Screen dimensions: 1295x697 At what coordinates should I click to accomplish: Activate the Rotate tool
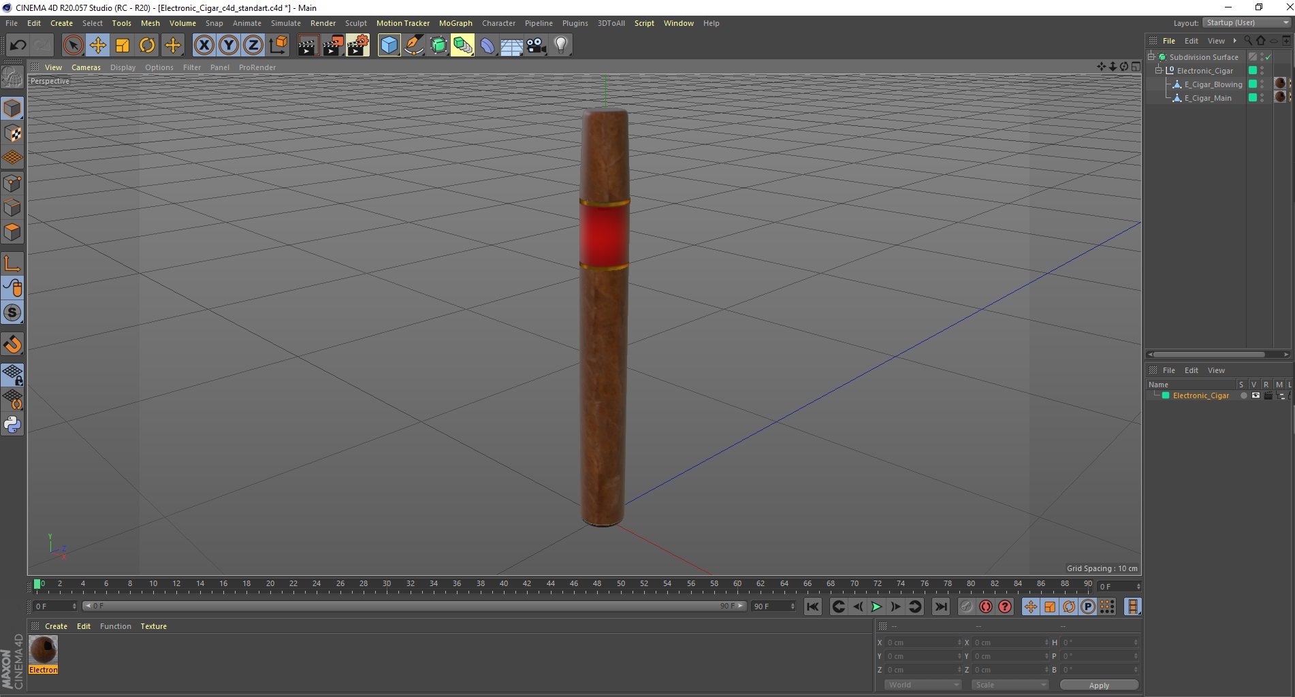(147, 46)
